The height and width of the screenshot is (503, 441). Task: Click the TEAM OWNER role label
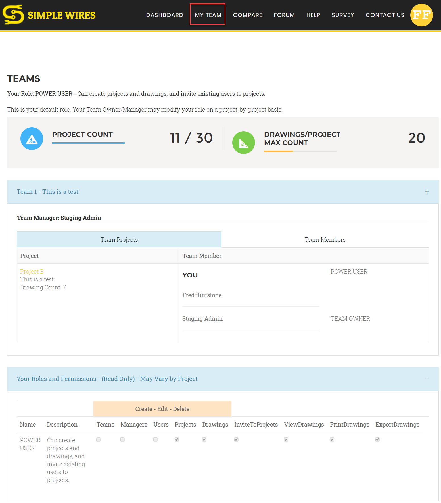[x=350, y=319]
